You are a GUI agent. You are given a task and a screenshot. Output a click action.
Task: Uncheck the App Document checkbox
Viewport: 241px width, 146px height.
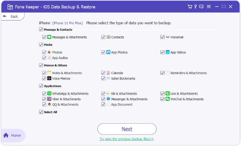click(103, 105)
